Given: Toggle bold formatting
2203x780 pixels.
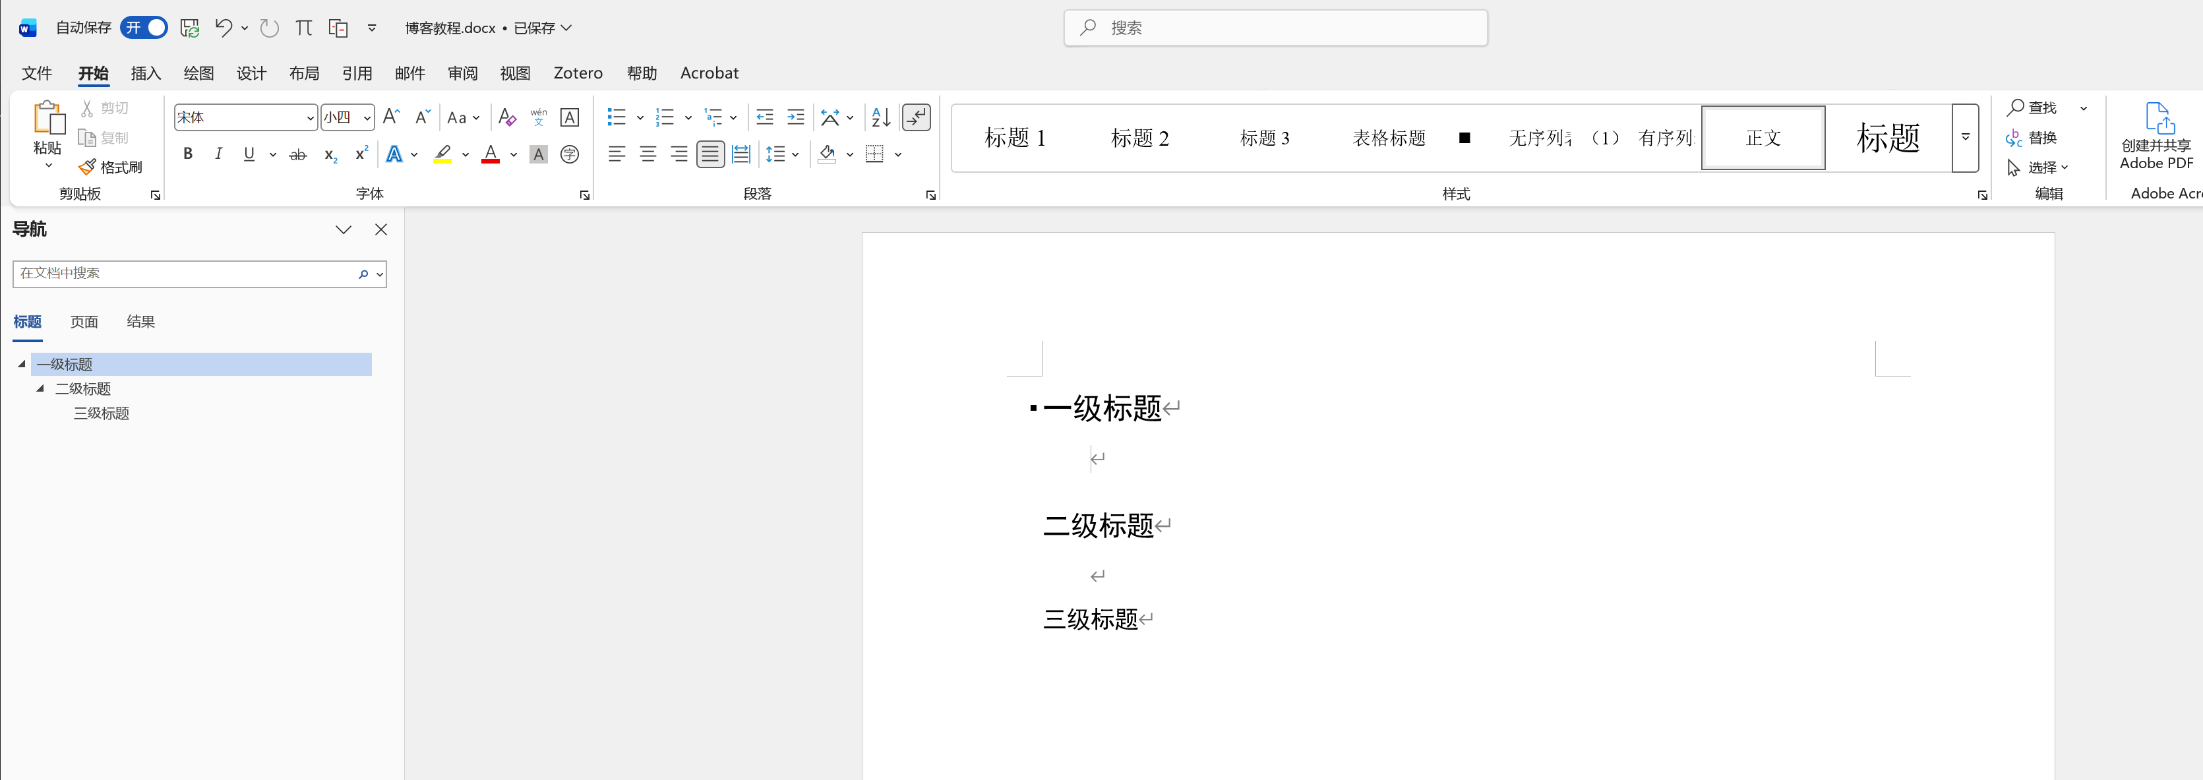Looking at the screenshot, I should 188,155.
